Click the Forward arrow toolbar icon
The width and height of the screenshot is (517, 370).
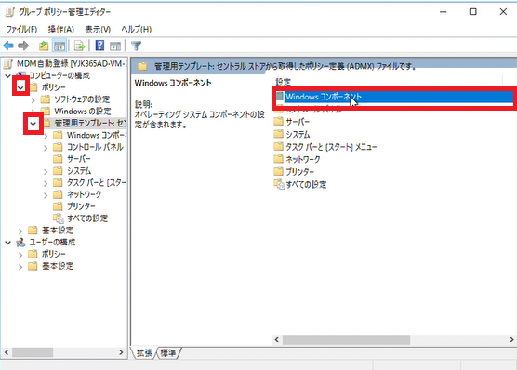(x=23, y=46)
